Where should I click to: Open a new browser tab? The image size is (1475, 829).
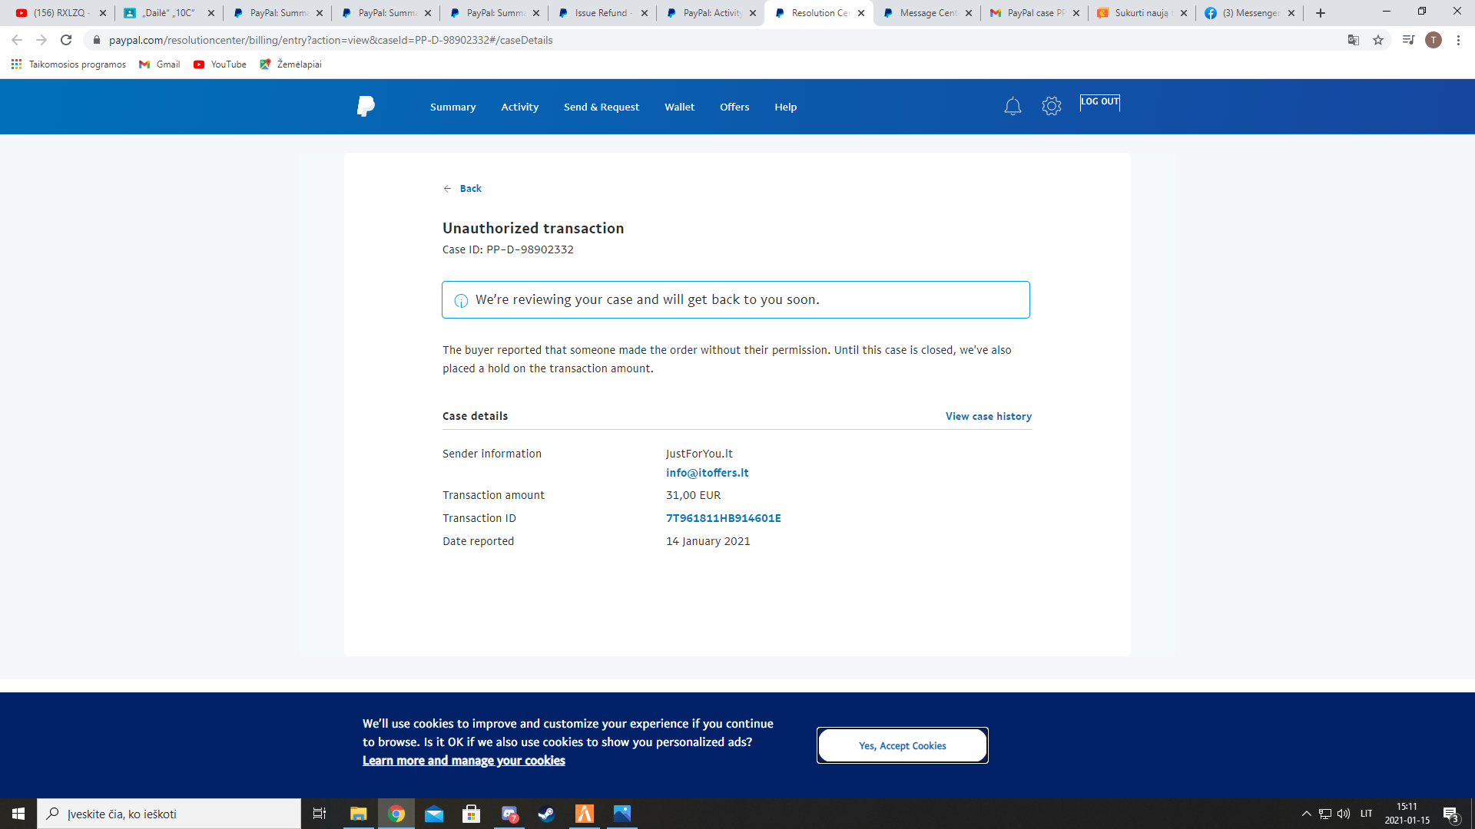pyautogui.click(x=1321, y=13)
